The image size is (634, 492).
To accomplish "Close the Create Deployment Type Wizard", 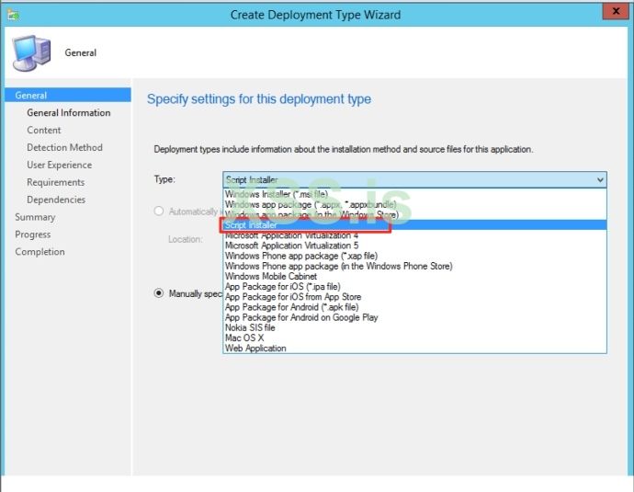I will click(x=615, y=11).
